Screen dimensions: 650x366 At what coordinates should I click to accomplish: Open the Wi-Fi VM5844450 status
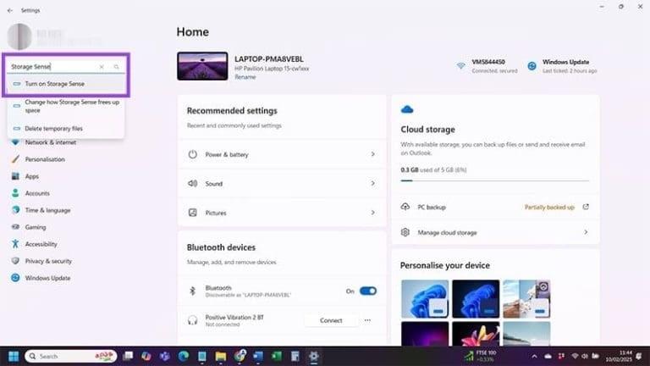coord(487,66)
